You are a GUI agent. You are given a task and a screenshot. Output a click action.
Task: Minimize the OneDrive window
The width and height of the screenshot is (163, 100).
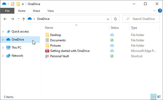pos(134,4)
